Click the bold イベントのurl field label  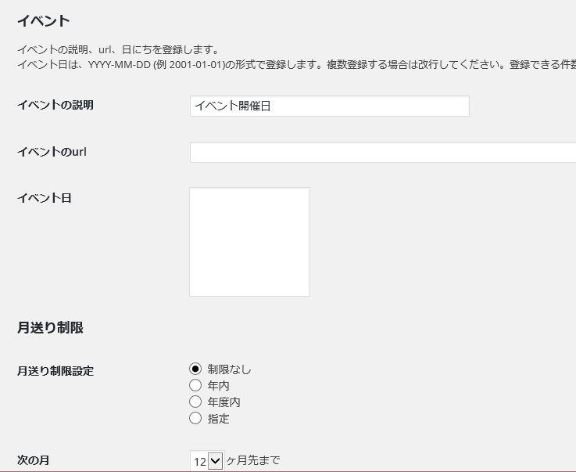point(52,152)
